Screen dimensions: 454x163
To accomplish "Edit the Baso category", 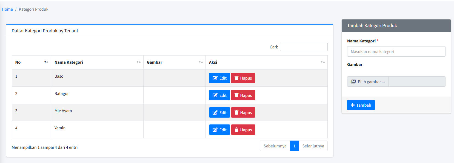I will tap(219, 78).
